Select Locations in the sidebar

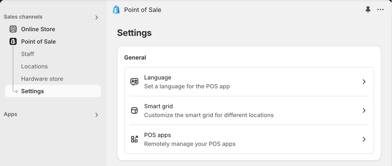pos(34,66)
